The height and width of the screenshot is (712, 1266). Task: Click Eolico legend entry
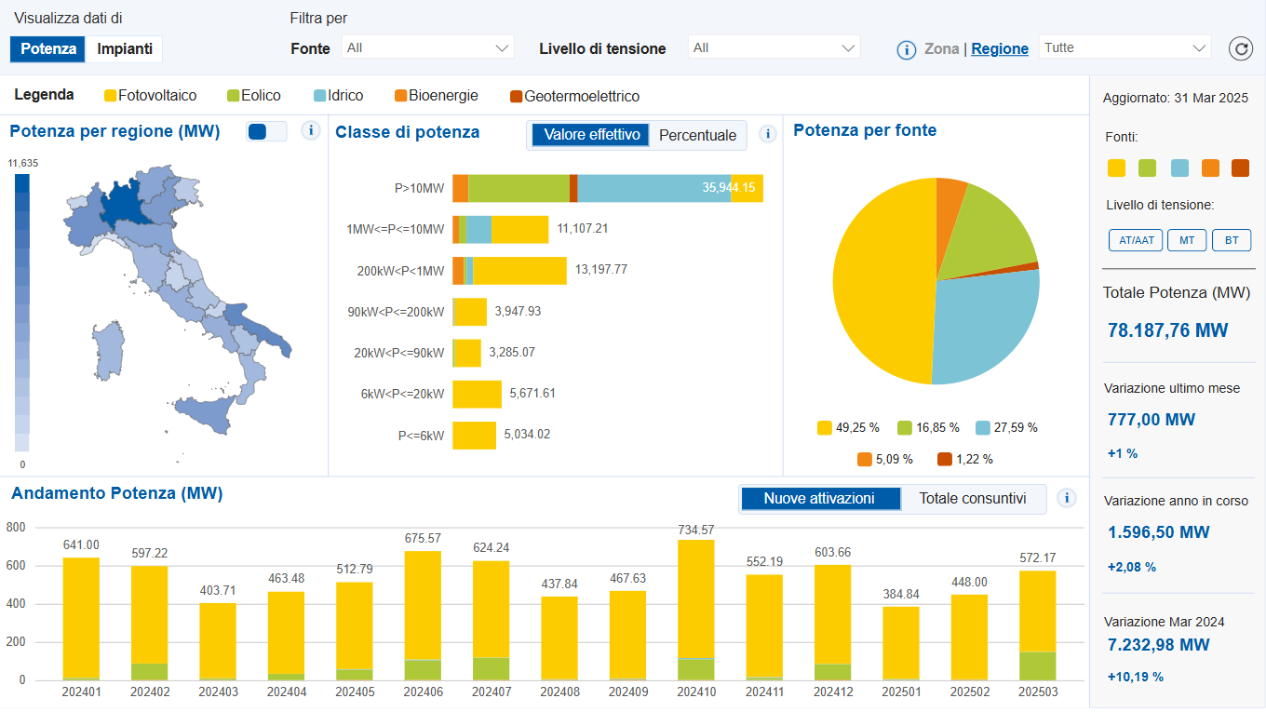(254, 96)
